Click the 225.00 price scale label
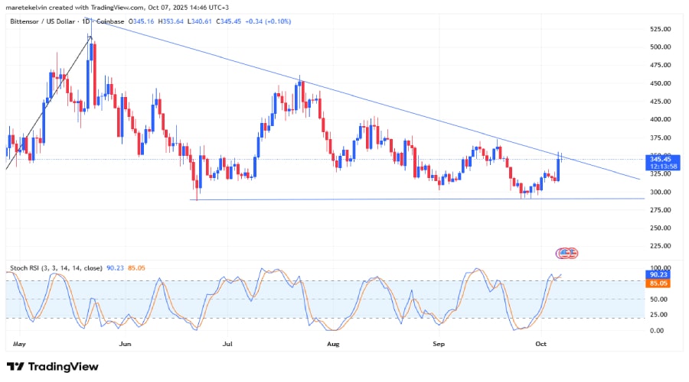689x382 pixels. 661,245
